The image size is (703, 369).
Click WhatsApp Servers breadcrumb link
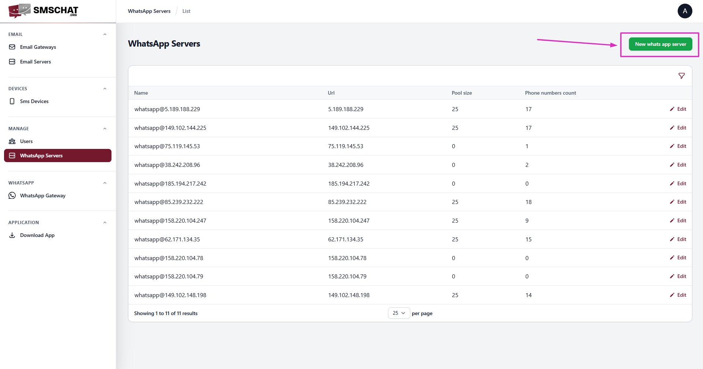149,11
